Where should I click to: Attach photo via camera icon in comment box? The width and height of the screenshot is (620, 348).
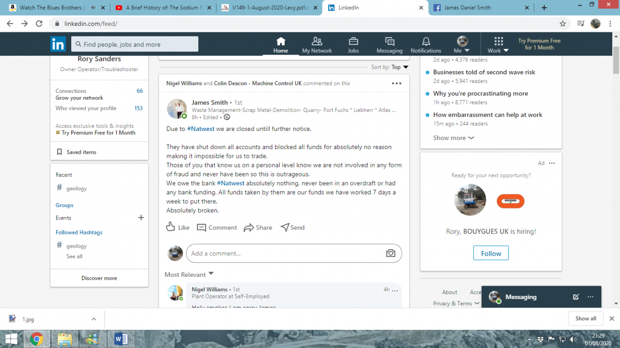click(x=391, y=253)
